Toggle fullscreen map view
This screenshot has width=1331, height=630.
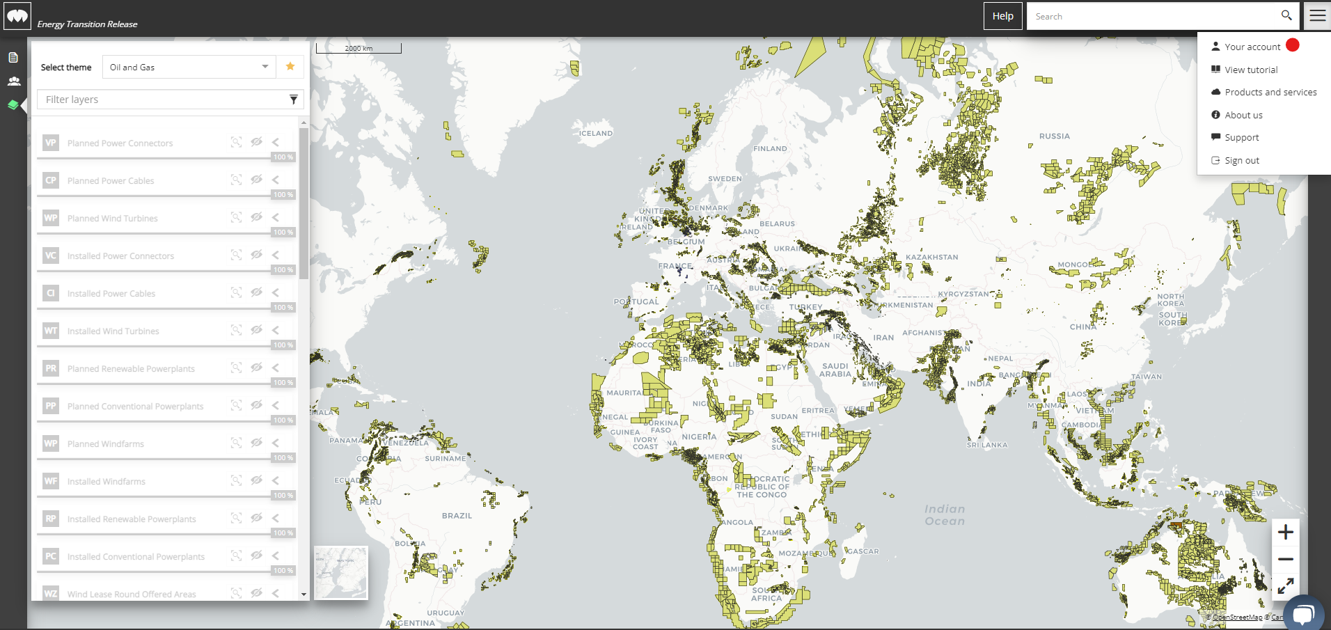(x=1286, y=586)
